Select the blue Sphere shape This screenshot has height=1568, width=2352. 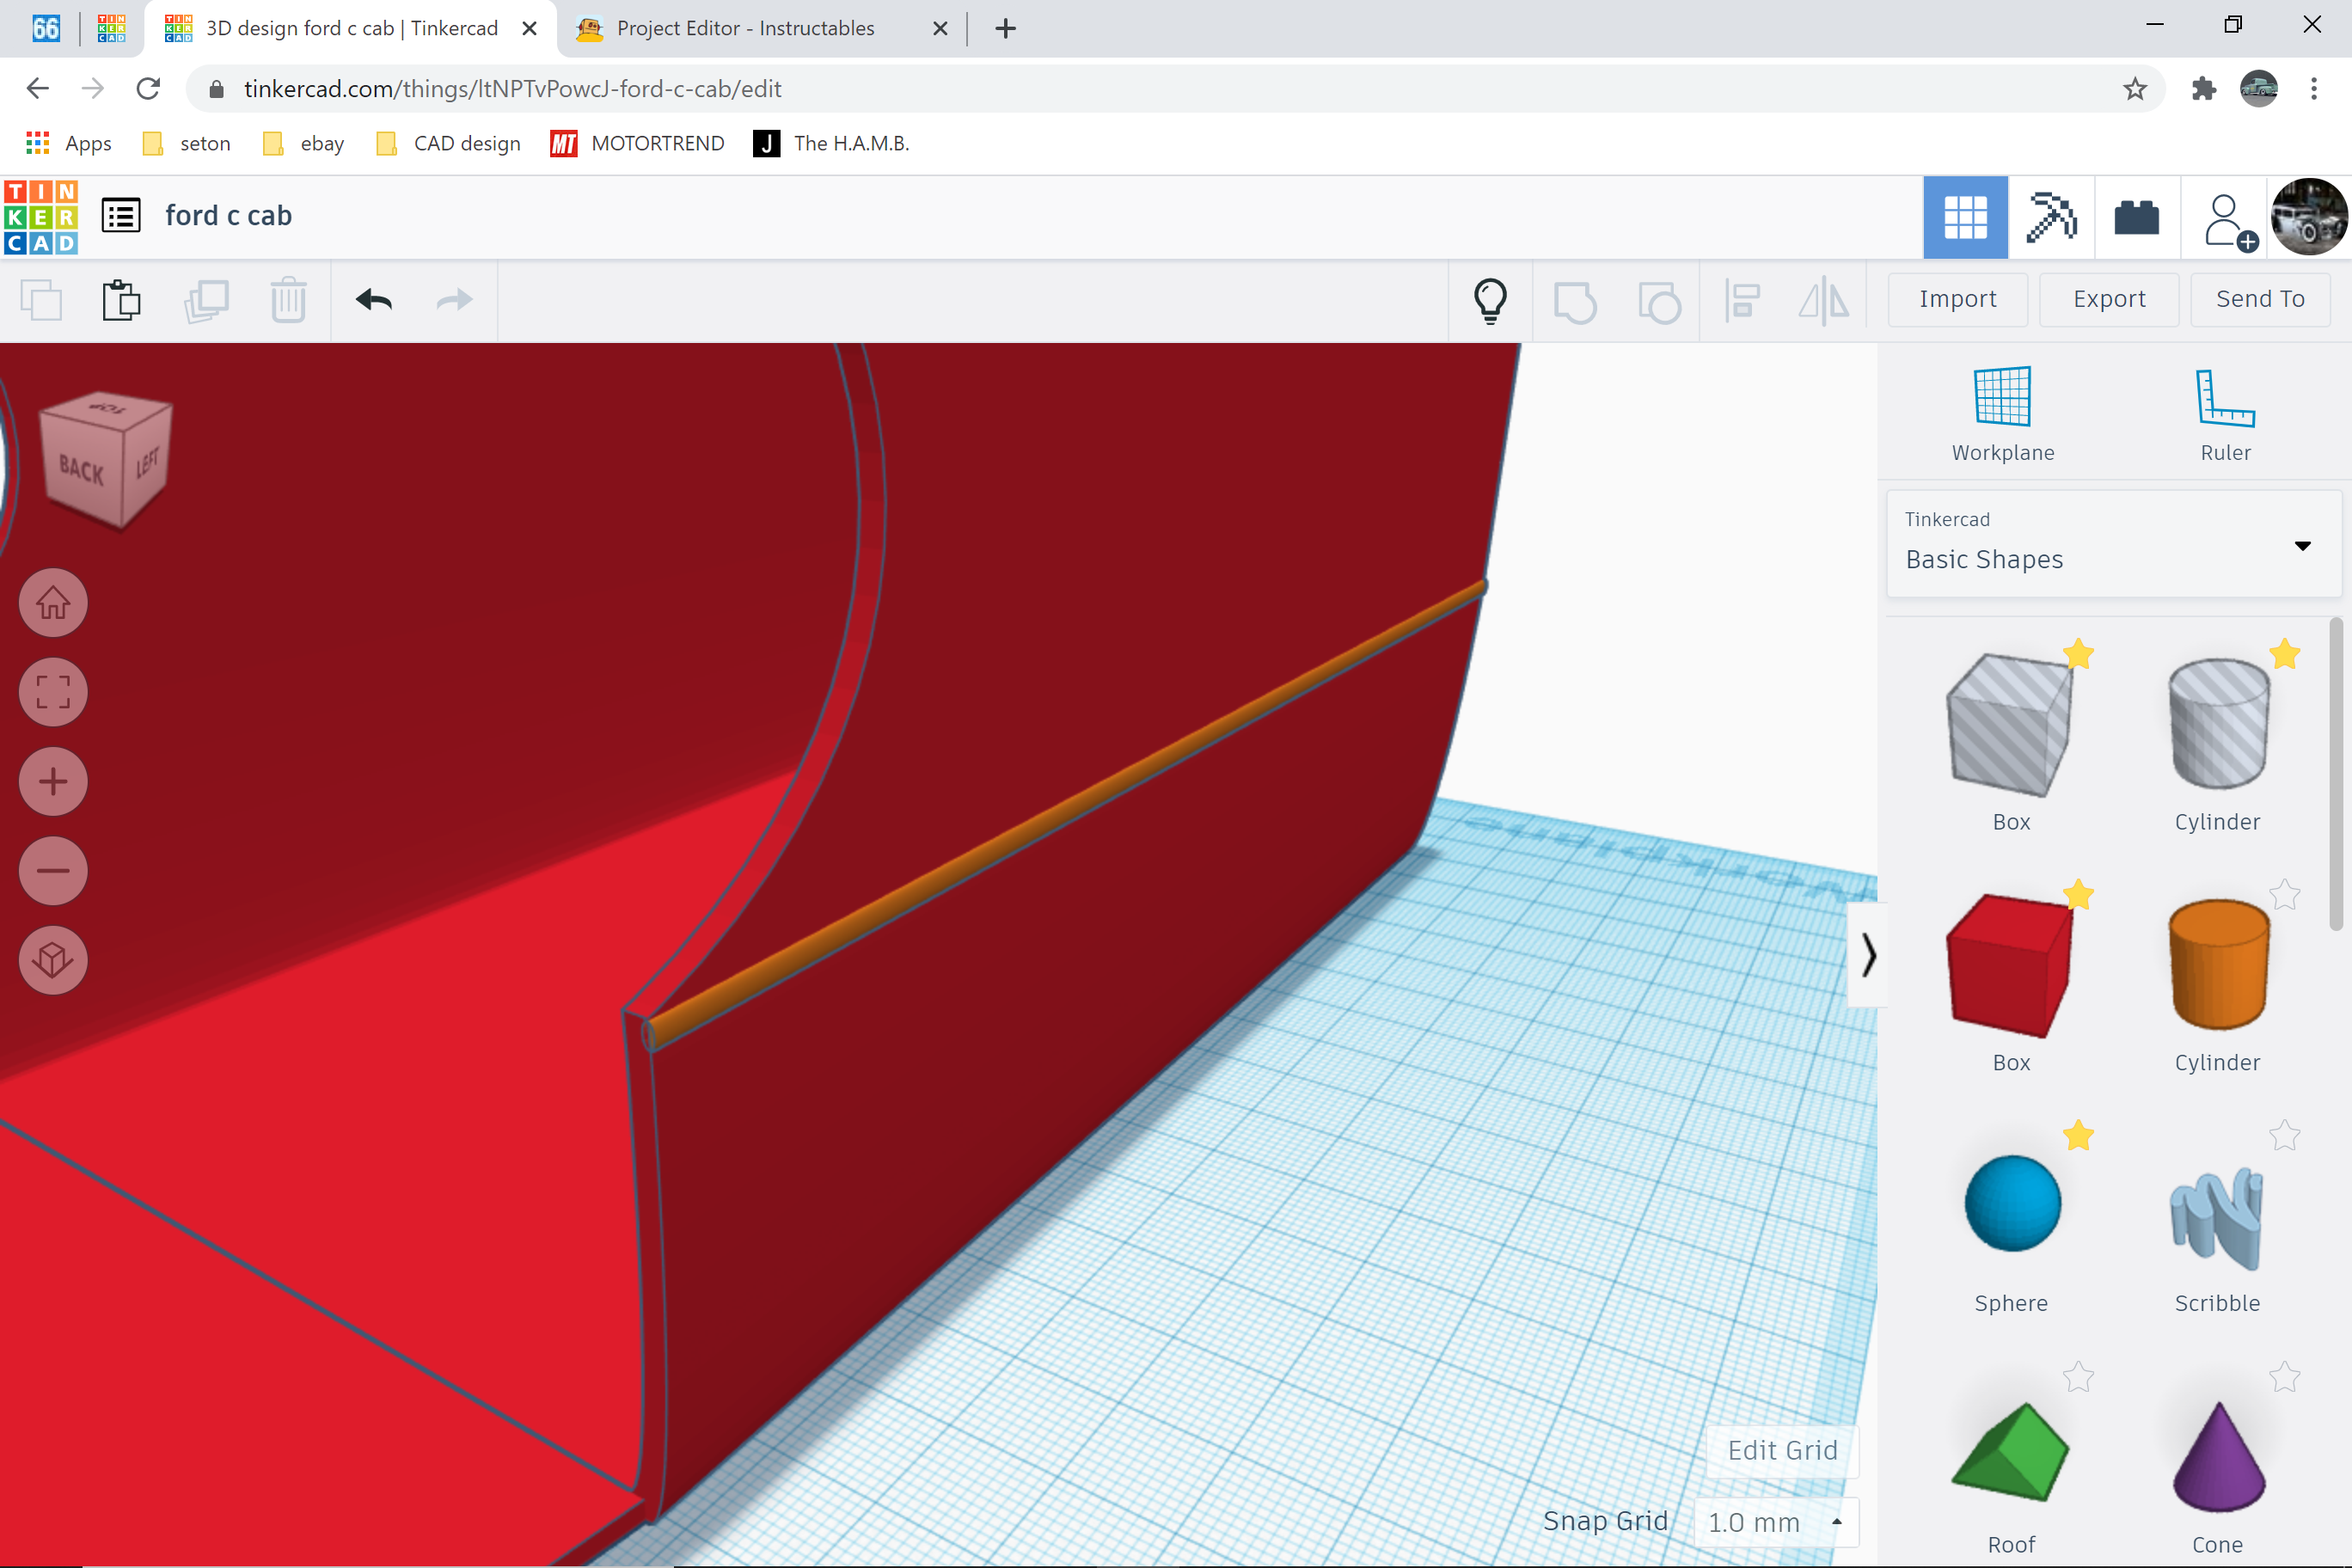tap(2012, 1204)
